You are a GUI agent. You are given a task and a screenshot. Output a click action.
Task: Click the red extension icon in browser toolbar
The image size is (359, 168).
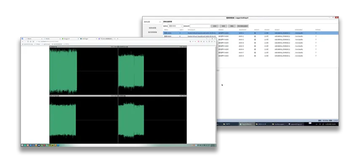pos(199,41)
